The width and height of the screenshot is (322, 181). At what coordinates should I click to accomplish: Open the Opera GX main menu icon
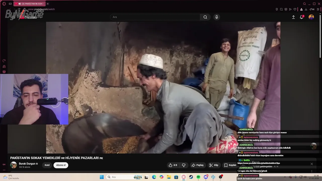[x=4, y=4]
